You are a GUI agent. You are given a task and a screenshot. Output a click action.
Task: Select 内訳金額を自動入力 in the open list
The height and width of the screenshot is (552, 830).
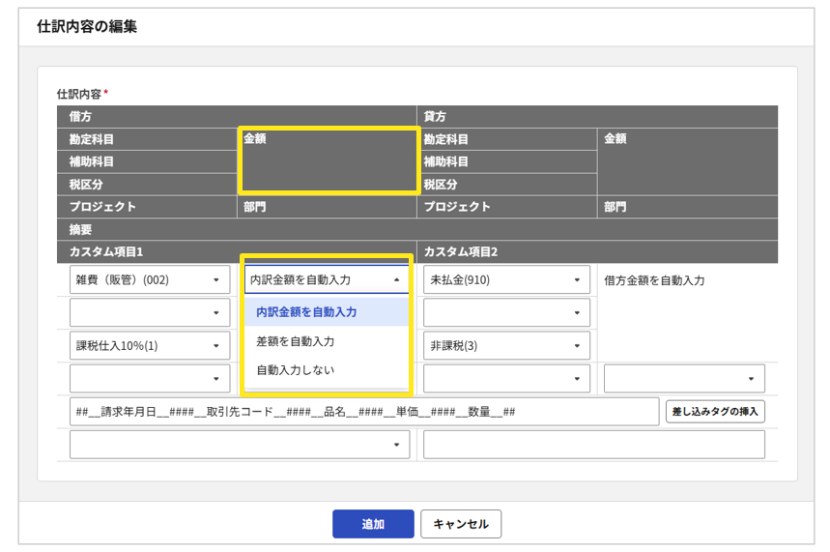click(327, 312)
